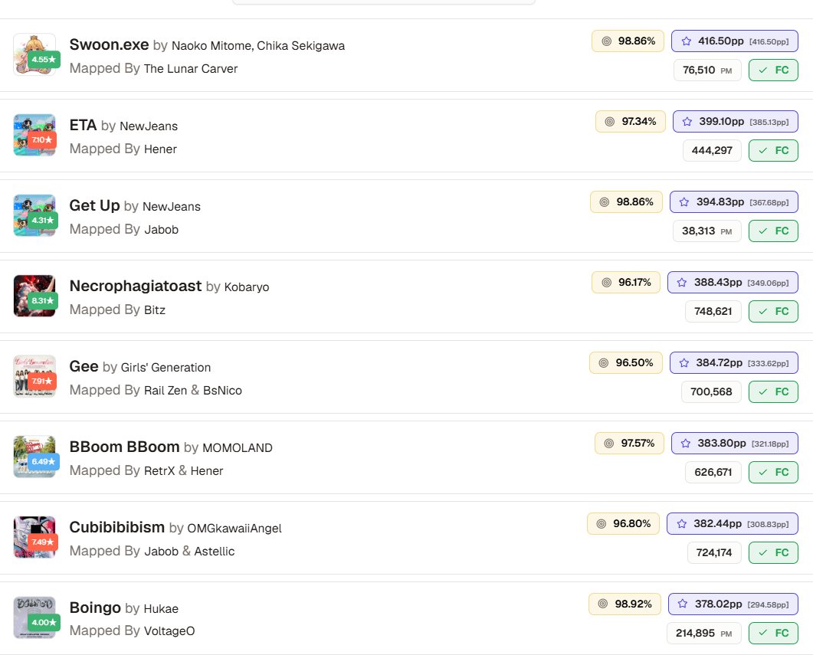The image size is (813, 655).
Task: Open the Gee song title
Action: pyautogui.click(x=84, y=366)
